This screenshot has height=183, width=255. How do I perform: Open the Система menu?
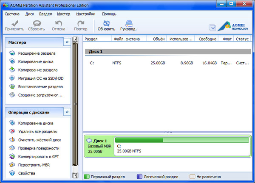click(12, 14)
